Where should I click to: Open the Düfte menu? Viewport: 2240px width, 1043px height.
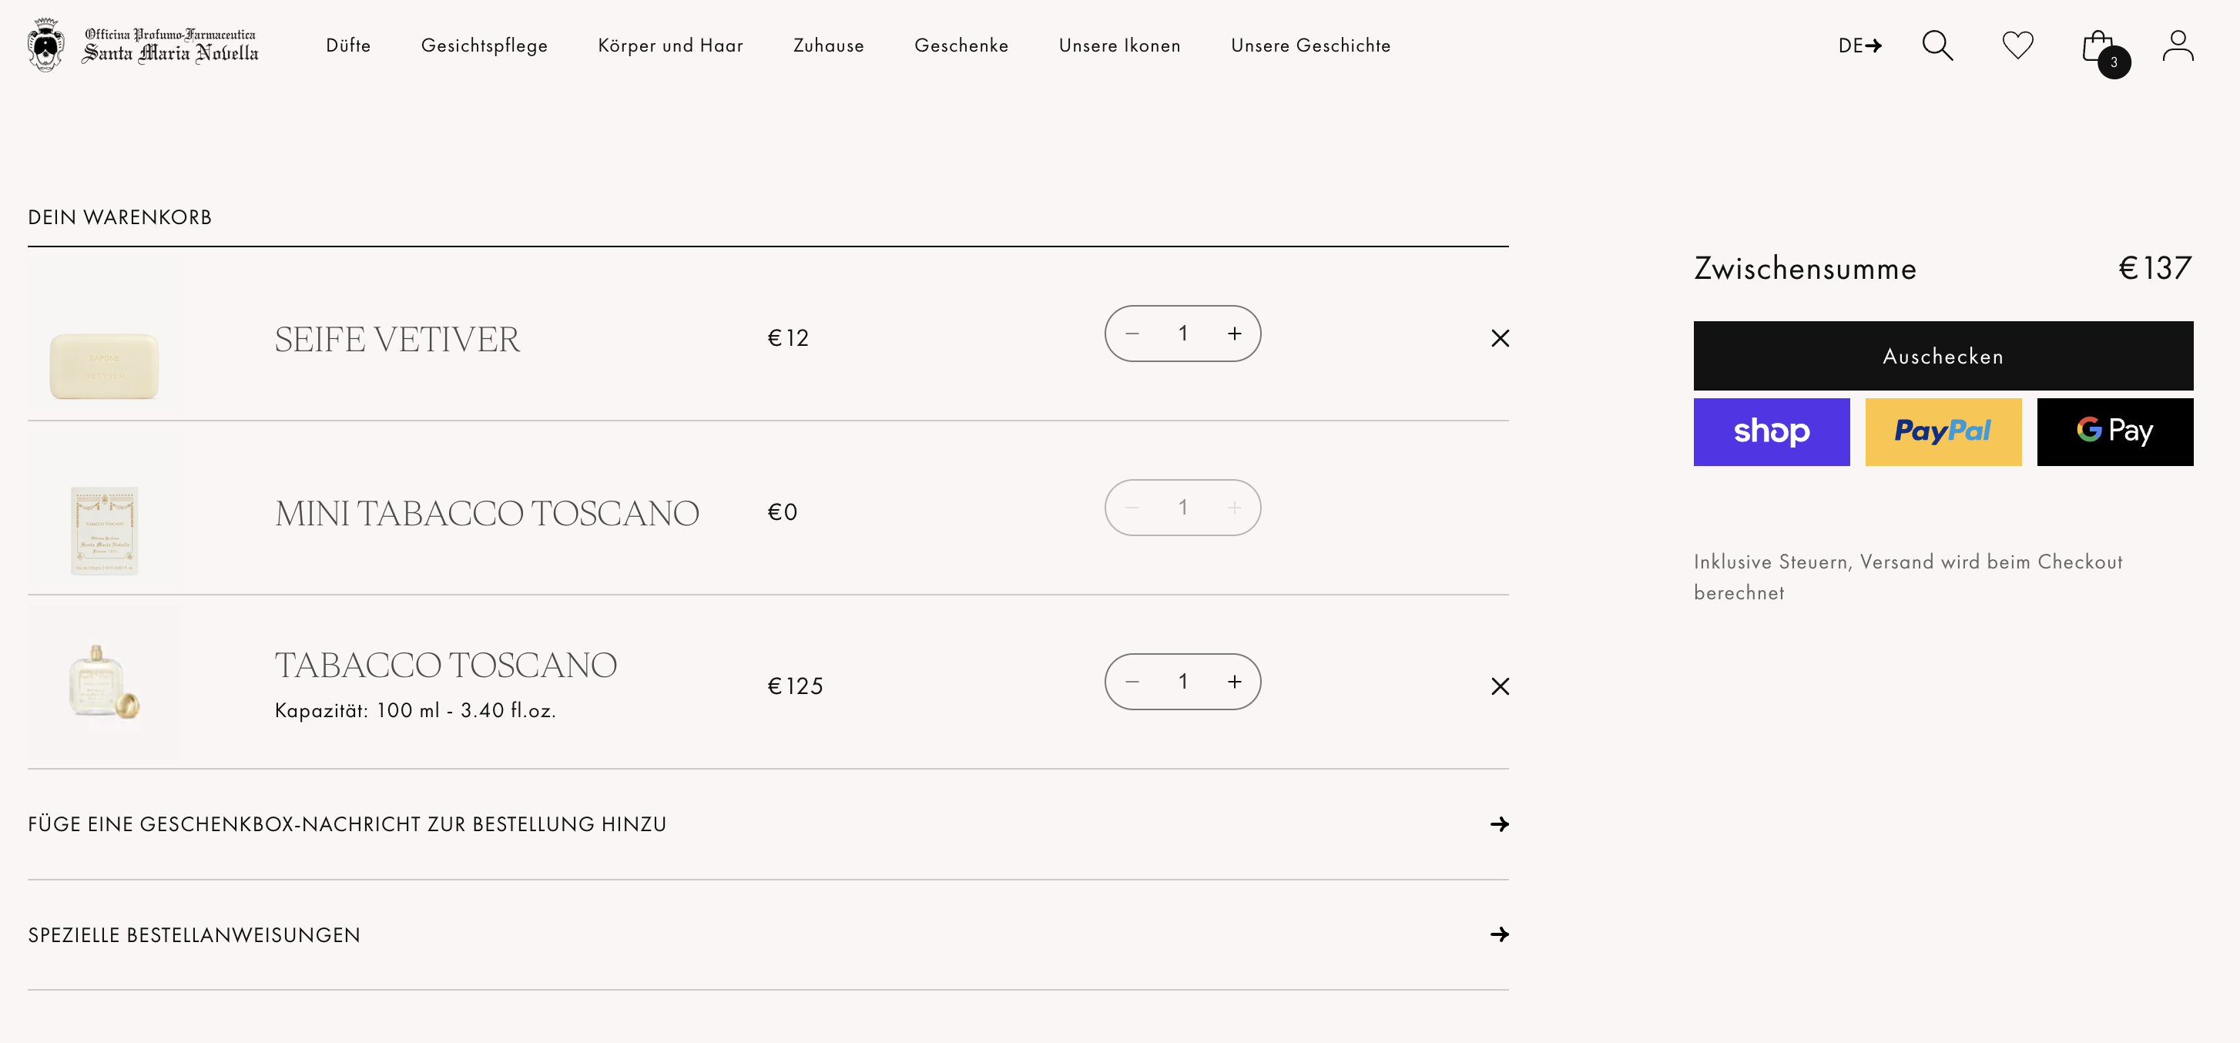tap(348, 45)
